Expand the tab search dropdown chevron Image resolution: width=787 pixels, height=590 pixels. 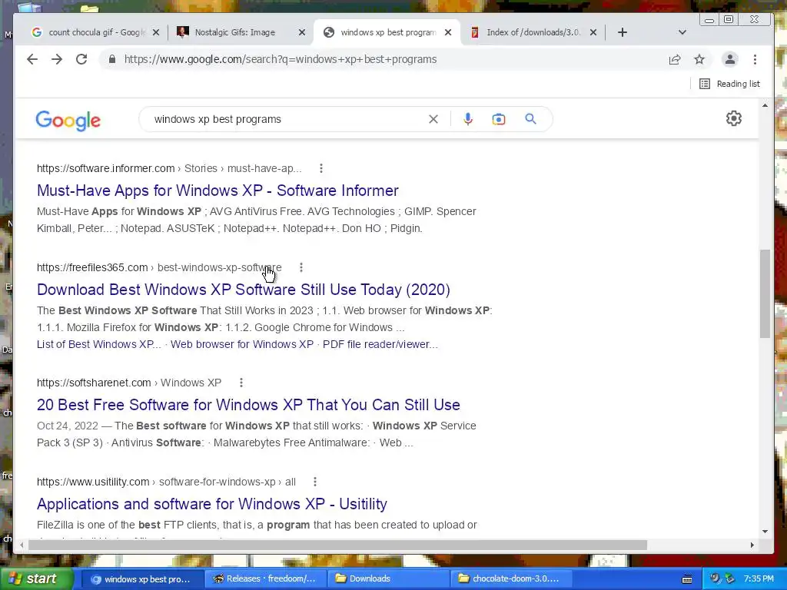click(x=682, y=32)
